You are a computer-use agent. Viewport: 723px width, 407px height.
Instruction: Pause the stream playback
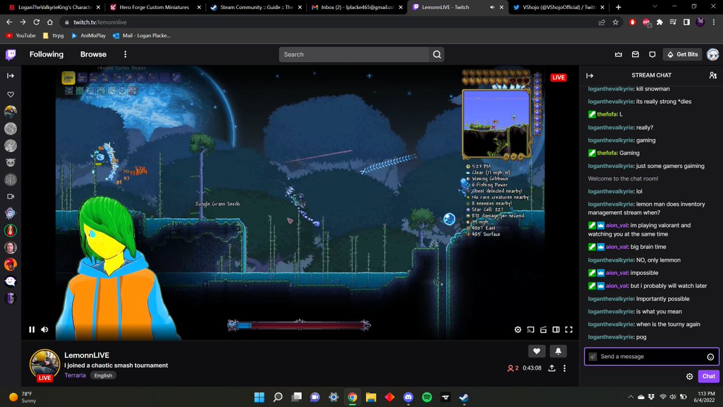(32, 330)
